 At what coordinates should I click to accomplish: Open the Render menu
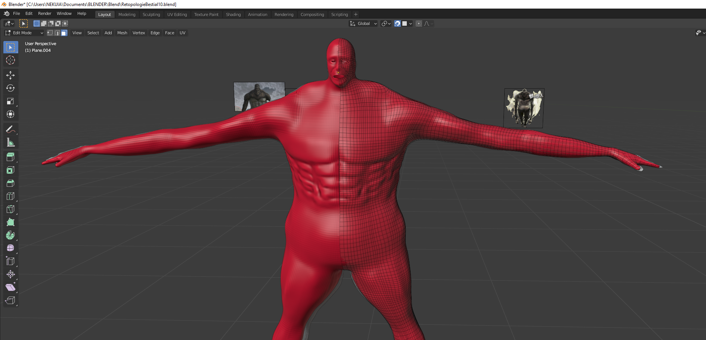pyautogui.click(x=44, y=13)
